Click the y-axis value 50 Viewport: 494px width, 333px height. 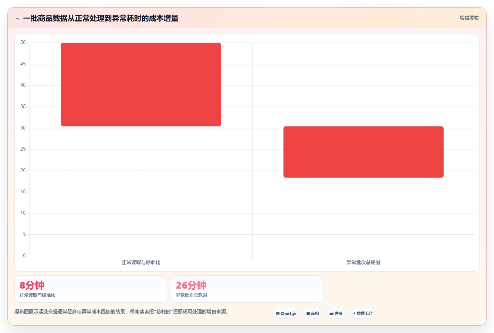pyautogui.click(x=23, y=43)
